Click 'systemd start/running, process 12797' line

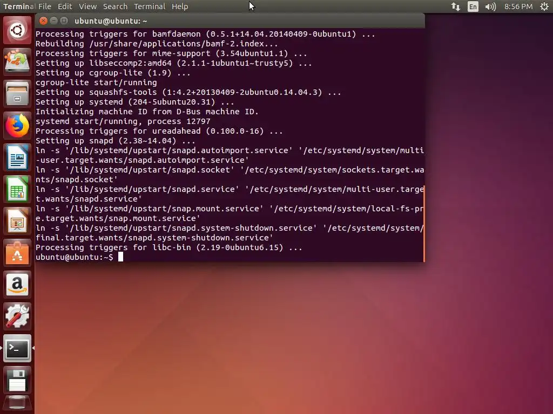tap(123, 121)
